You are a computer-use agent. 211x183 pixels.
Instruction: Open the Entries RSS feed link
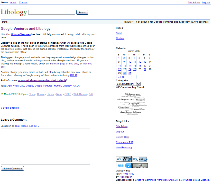point(122,137)
